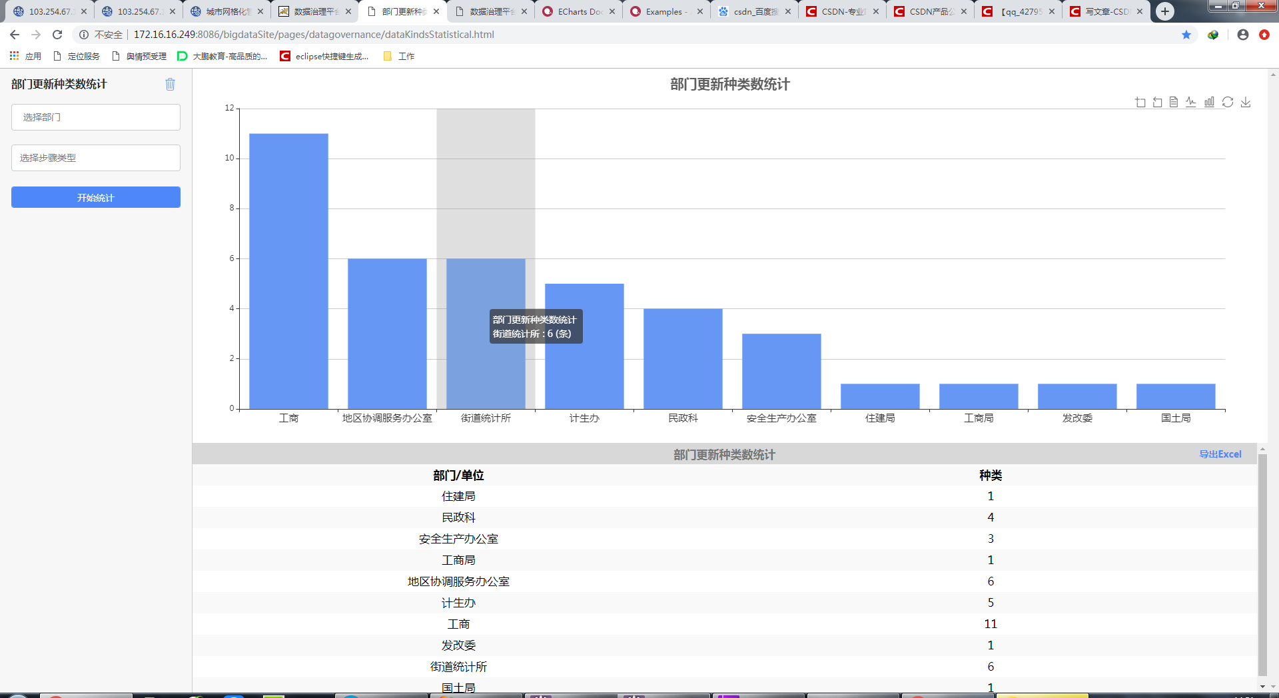Click the trash icon beside 部门更新种类数统计
Viewport: 1279px width, 698px height.
[170, 84]
